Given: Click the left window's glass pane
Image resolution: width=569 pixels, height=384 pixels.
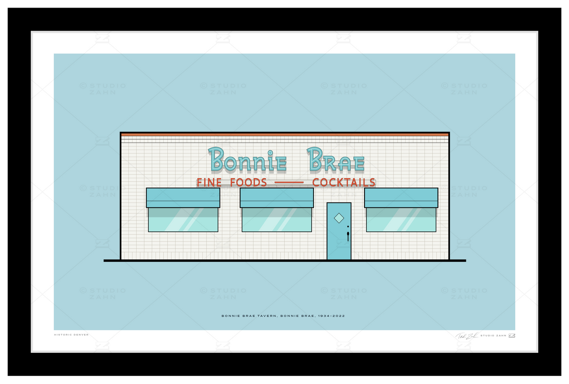Looking at the screenshot, I should coord(183,220).
